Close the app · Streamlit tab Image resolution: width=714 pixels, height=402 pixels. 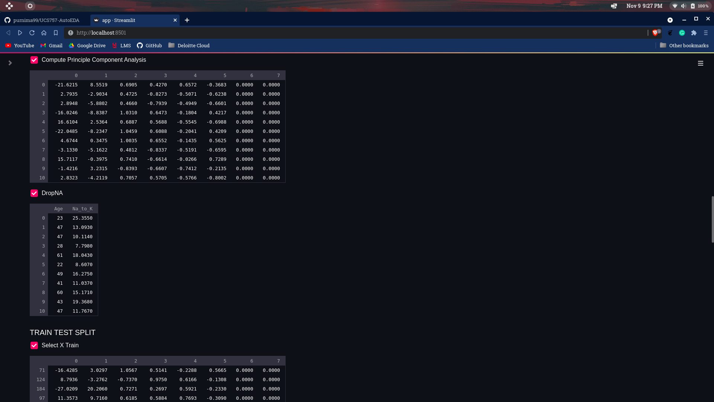(175, 20)
